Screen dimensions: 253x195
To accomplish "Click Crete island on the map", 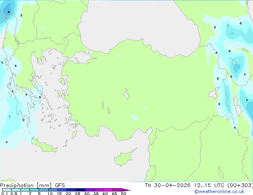I will tap(44, 146).
